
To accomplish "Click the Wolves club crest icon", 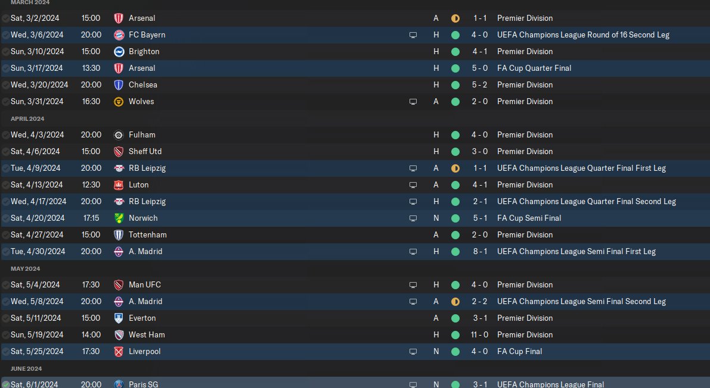I will click(x=119, y=102).
